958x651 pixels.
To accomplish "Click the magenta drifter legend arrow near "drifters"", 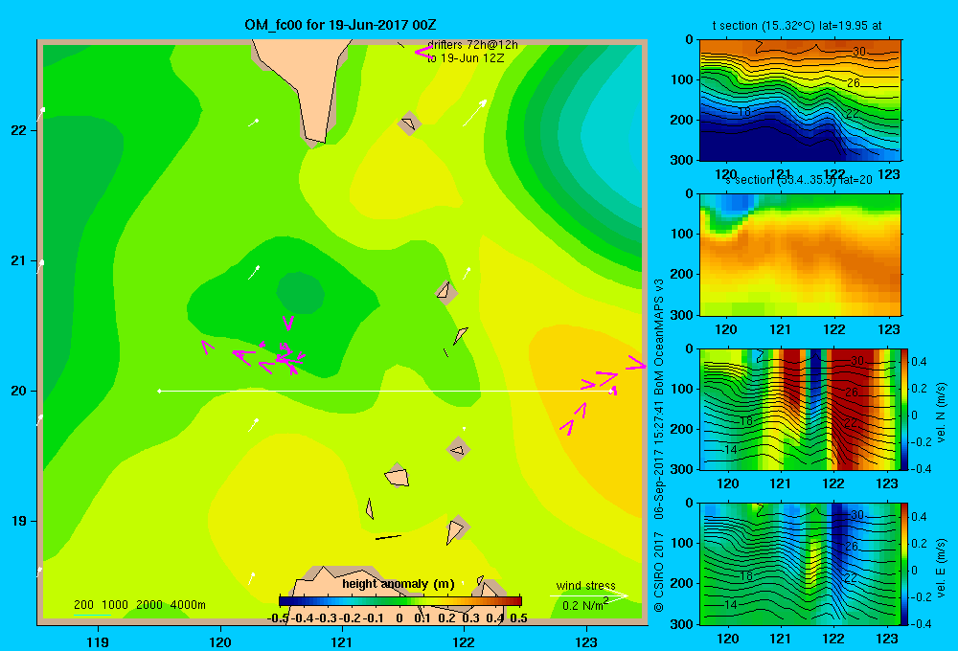I will tap(423, 53).
